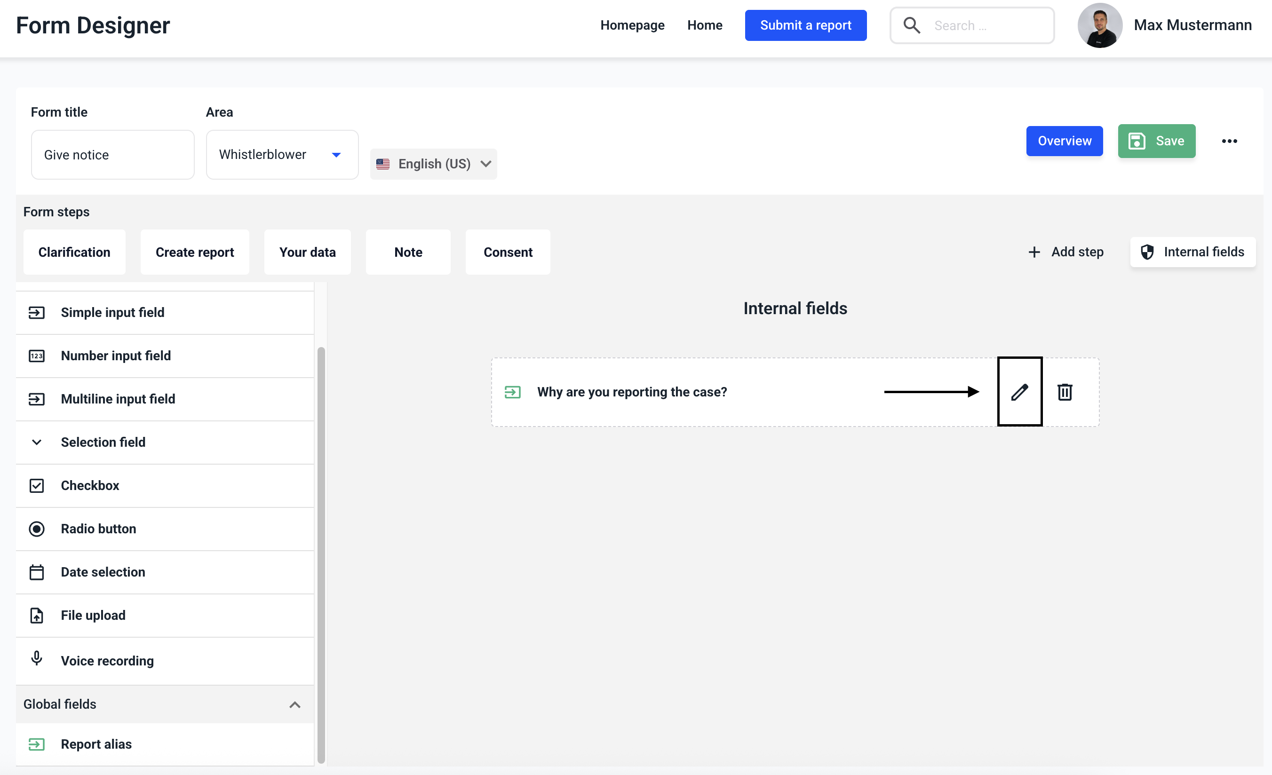1272x775 pixels.
Task: Open the Internal fields shield button
Action: (1192, 252)
